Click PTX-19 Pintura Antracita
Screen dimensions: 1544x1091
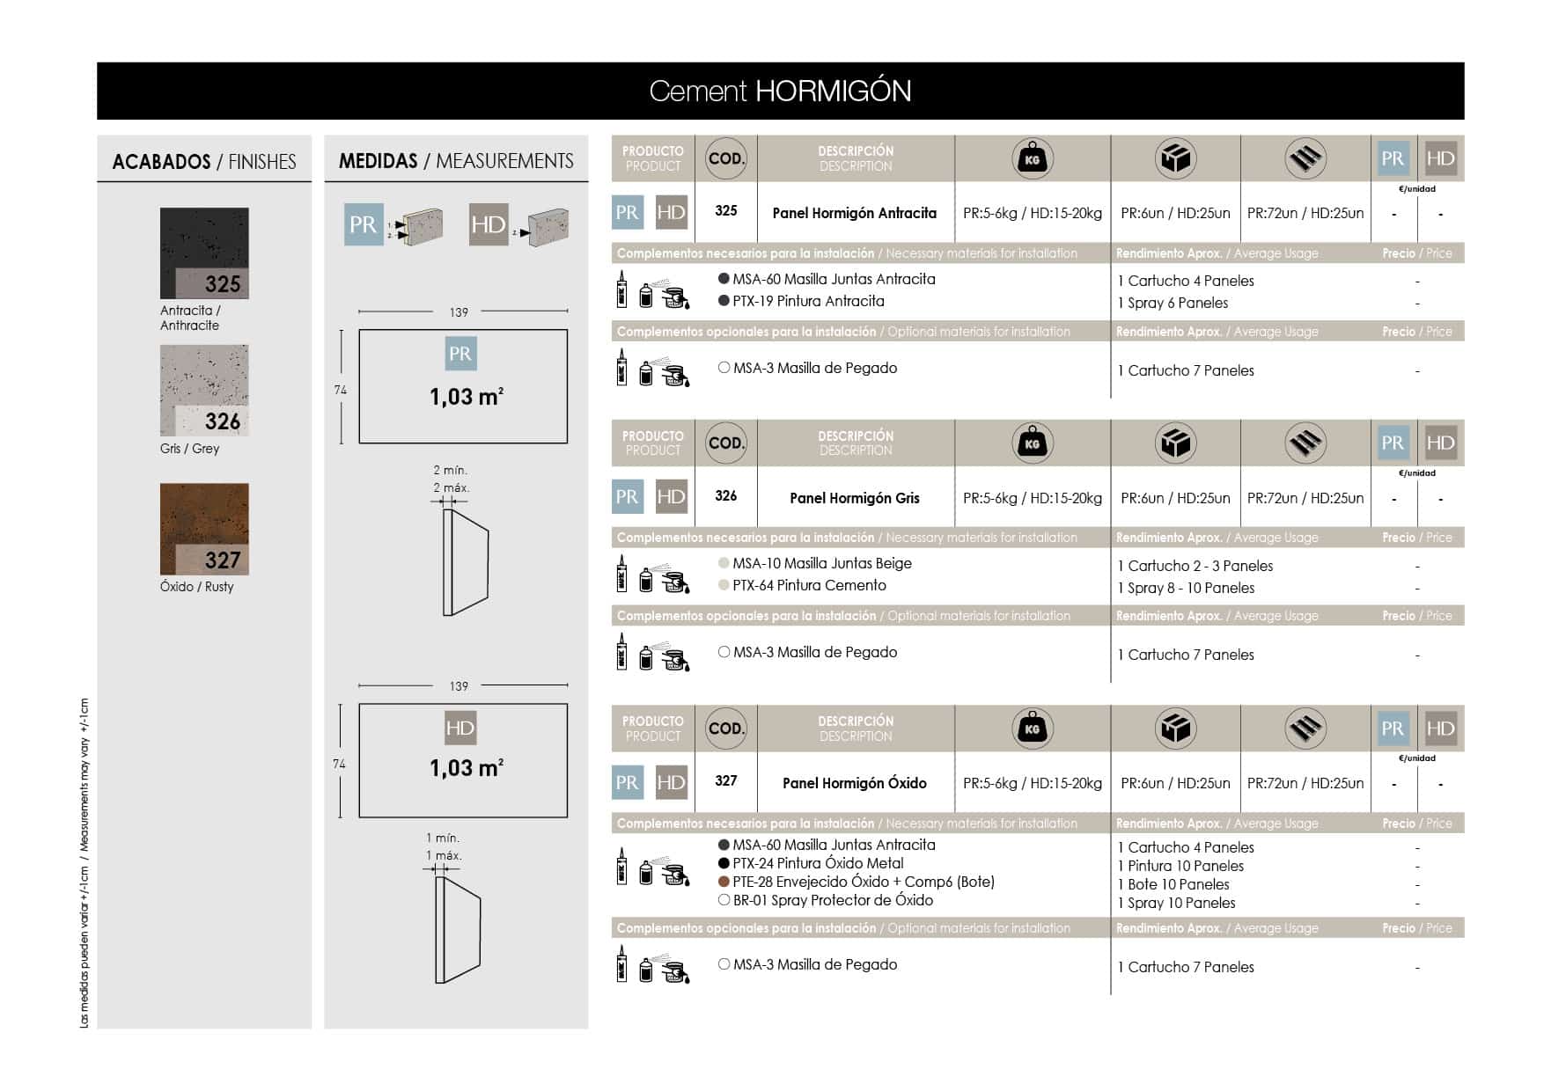(808, 301)
